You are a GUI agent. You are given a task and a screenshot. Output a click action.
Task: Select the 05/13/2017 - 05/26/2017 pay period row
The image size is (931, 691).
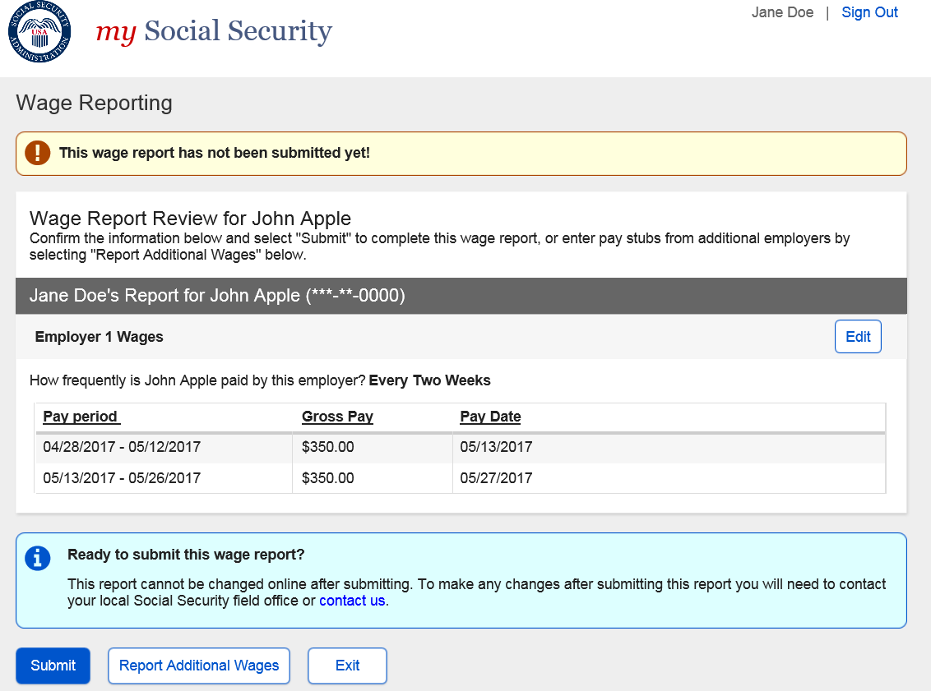point(122,478)
